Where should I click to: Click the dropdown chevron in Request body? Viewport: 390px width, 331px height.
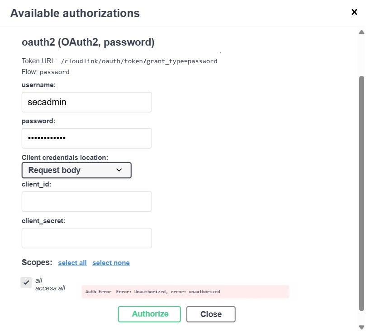(x=119, y=170)
